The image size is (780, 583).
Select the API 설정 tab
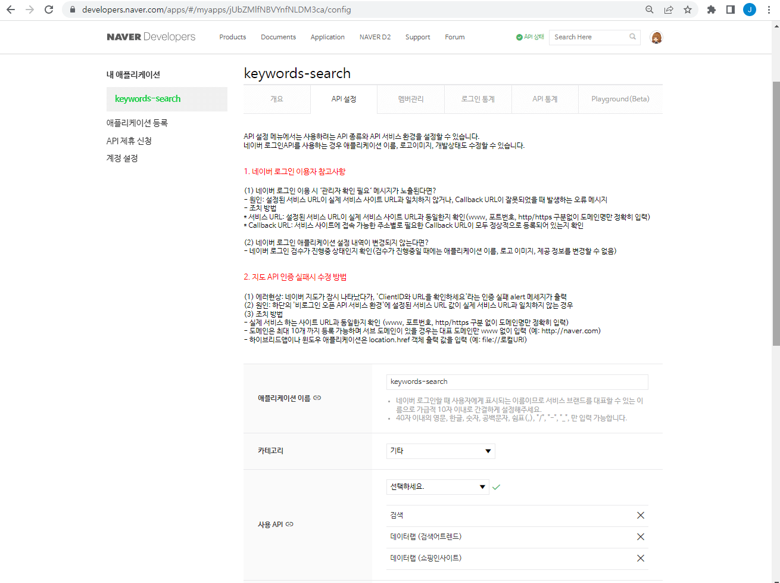(344, 99)
